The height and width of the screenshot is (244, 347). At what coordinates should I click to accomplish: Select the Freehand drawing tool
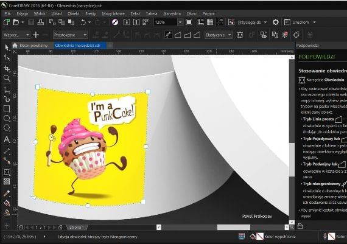7,89
